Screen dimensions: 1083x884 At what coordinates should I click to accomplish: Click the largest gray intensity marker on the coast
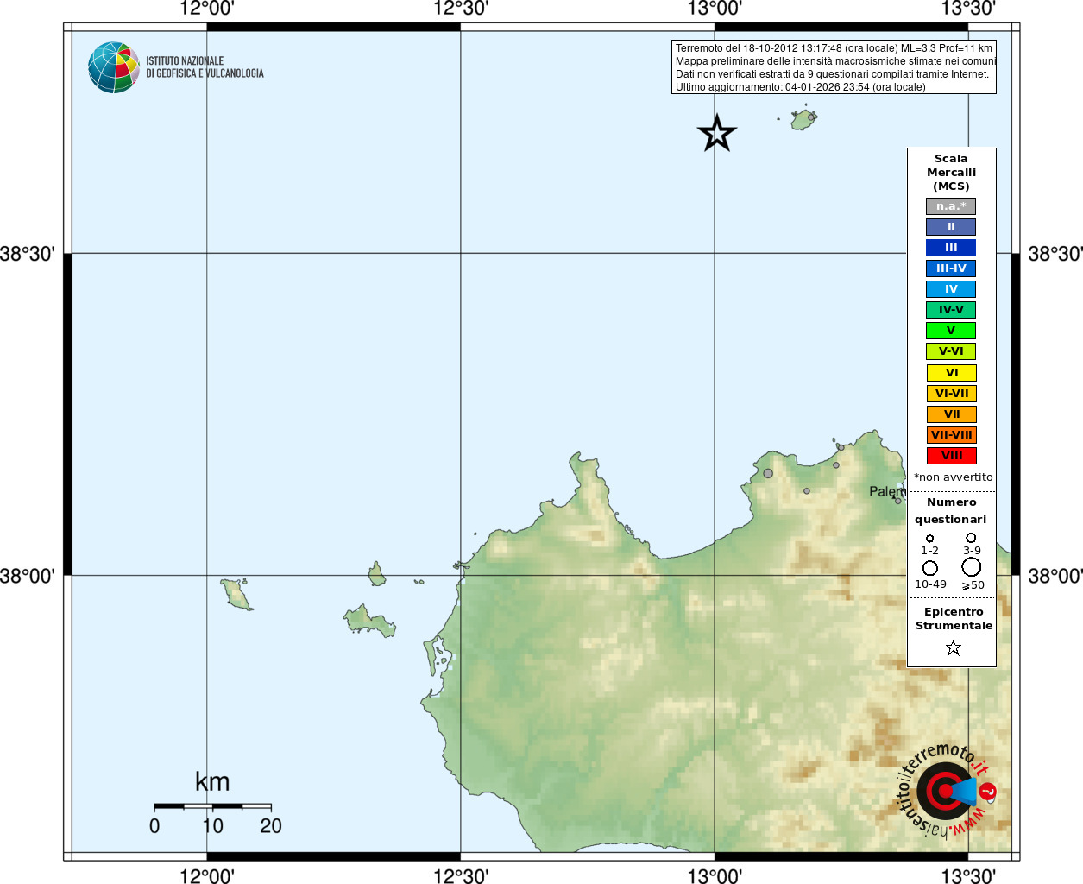768,473
